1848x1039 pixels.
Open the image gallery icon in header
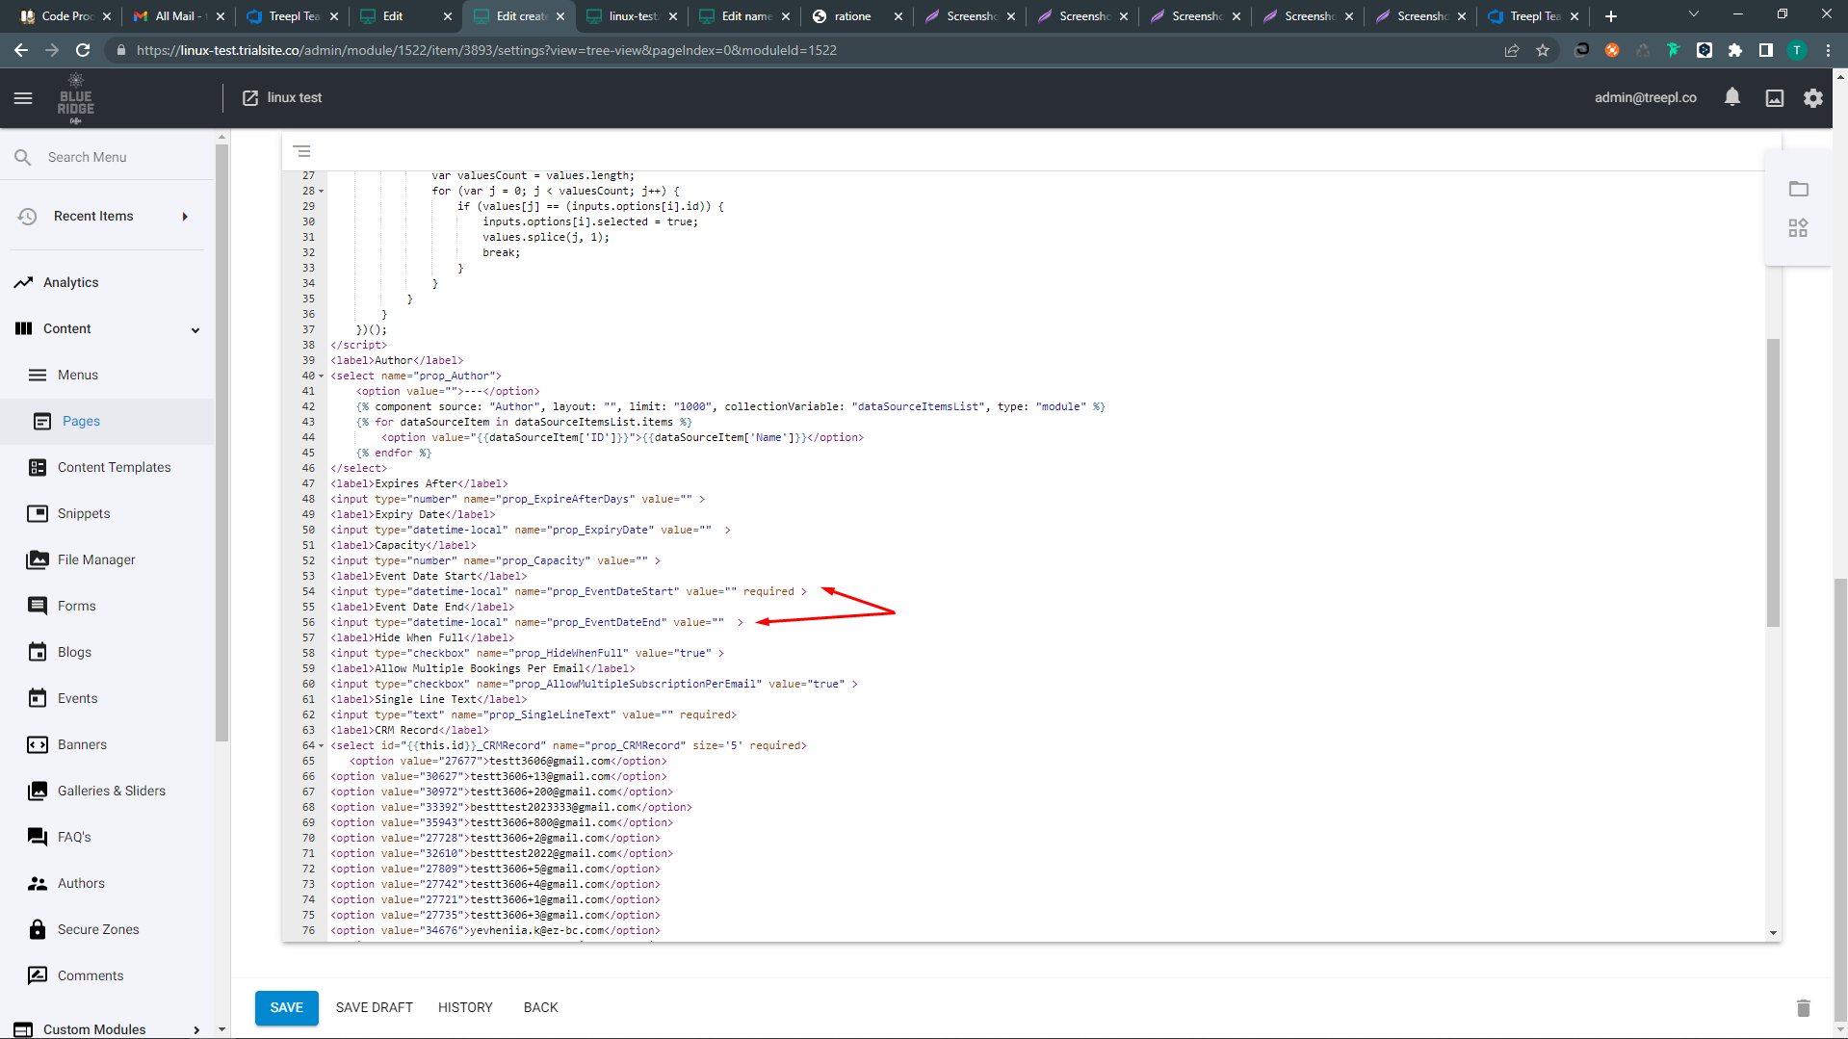(1775, 98)
